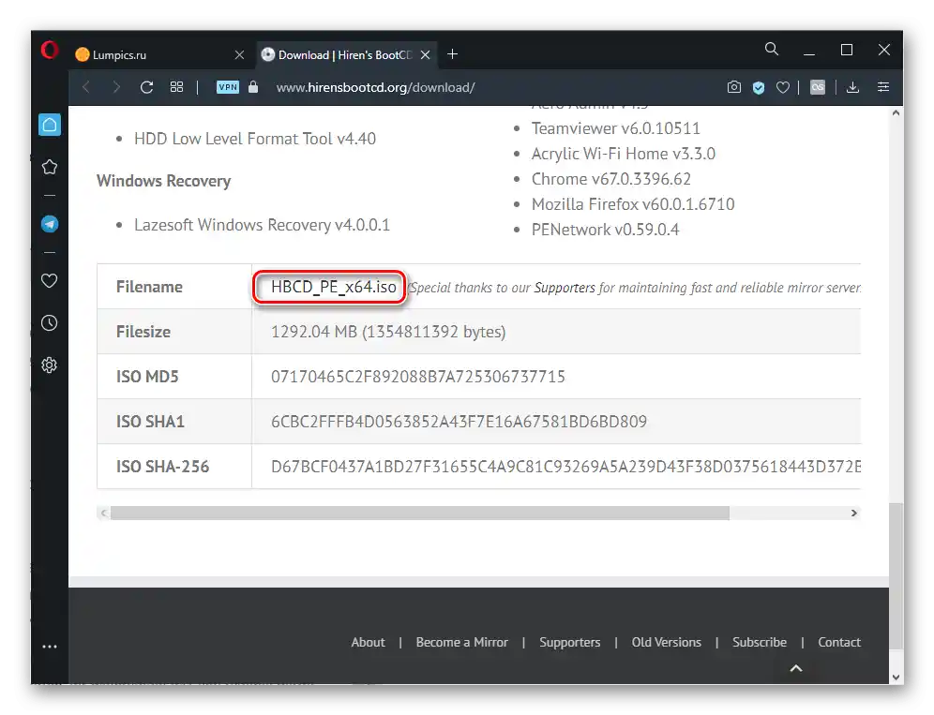The height and width of the screenshot is (715, 934).
Task: Click table scrollbar left arrow
Action: pos(104,514)
